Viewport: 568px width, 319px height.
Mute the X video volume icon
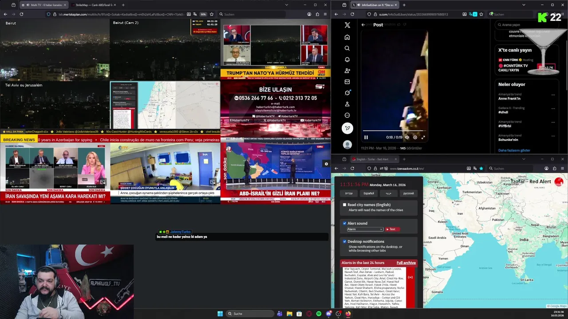pyautogui.click(x=407, y=137)
